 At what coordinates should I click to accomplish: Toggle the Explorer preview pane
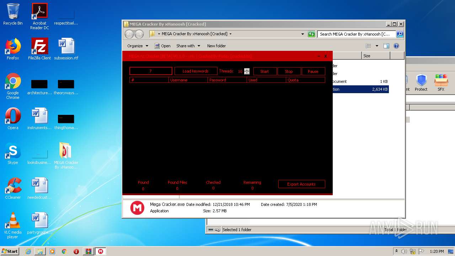pyautogui.click(x=386, y=46)
